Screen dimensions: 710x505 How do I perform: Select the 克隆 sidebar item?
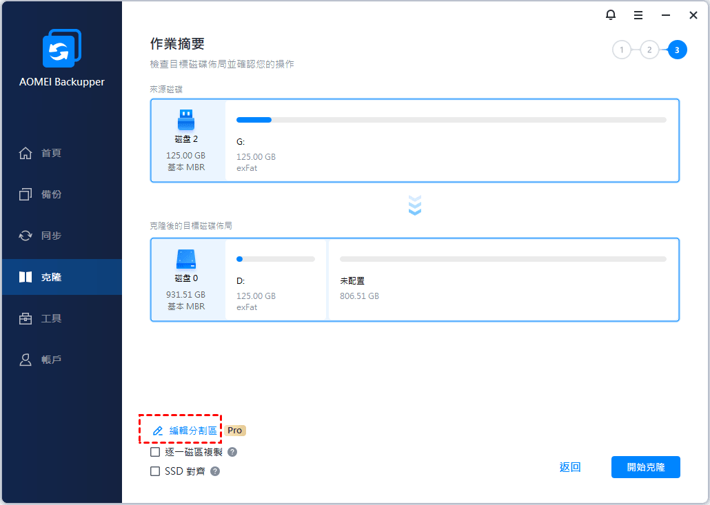[62, 277]
